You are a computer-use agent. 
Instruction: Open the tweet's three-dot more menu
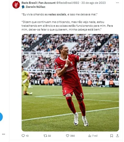pyautogui.click(x=117, y=3)
